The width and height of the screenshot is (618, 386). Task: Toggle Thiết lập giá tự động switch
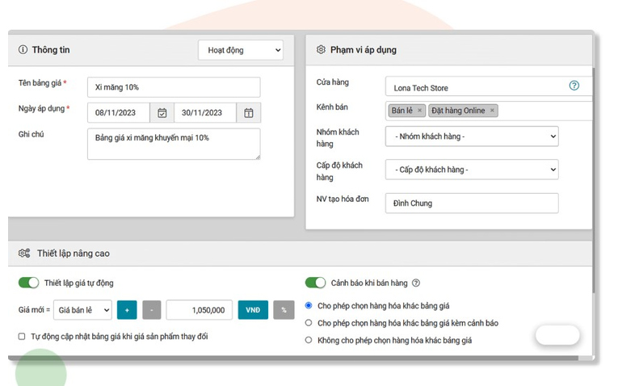[29, 283]
